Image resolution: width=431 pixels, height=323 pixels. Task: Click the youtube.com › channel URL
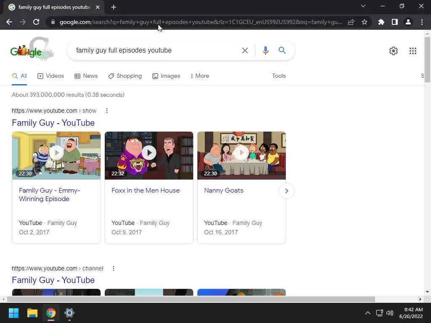57,268
